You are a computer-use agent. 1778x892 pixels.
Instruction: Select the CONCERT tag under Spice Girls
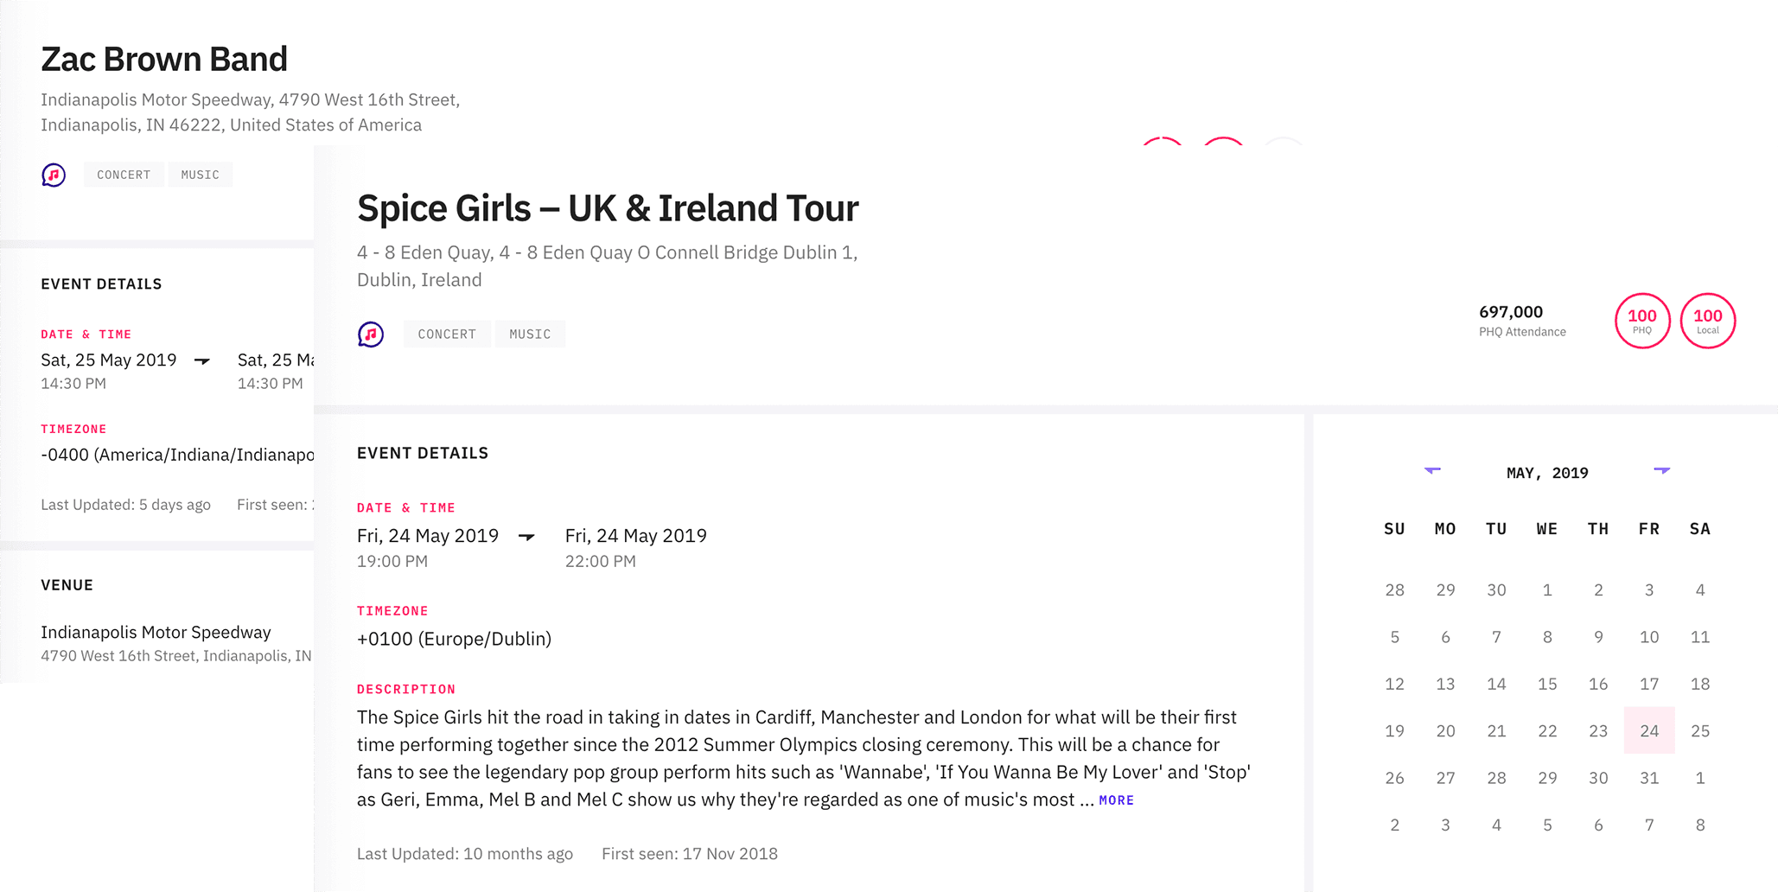[x=447, y=334]
